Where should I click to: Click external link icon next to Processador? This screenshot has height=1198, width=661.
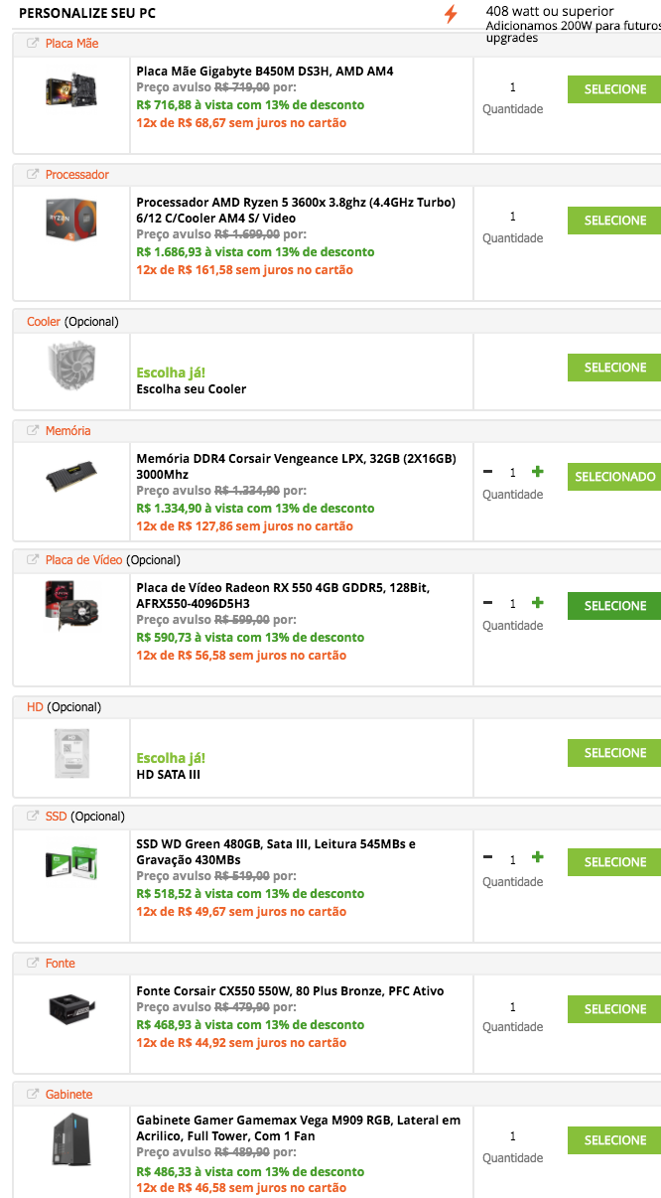tap(33, 175)
